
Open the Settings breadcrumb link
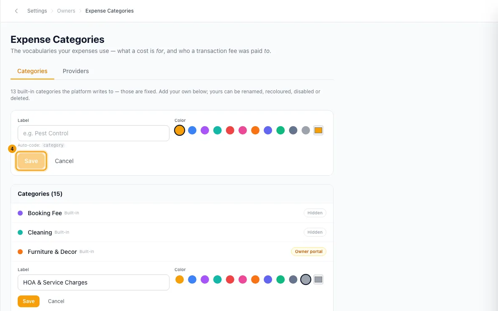37,11
